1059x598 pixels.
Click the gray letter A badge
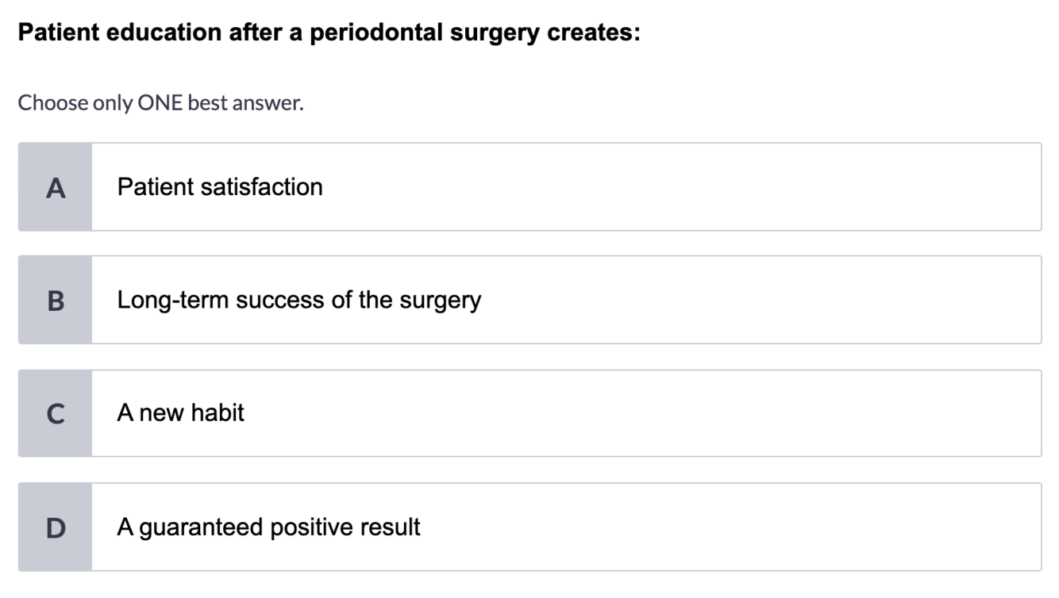coord(55,187)
